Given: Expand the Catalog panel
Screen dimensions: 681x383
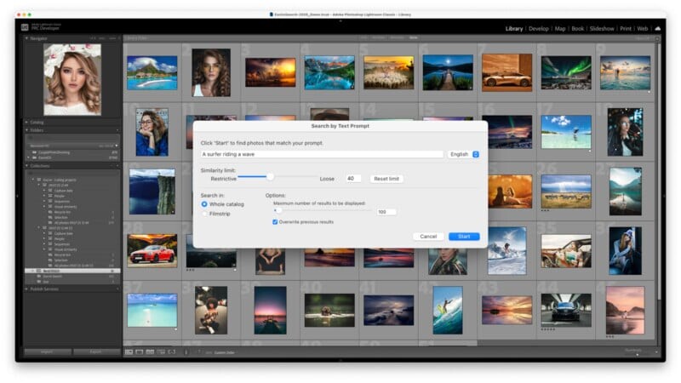Looking at the screenshot, I should (26, 122).
